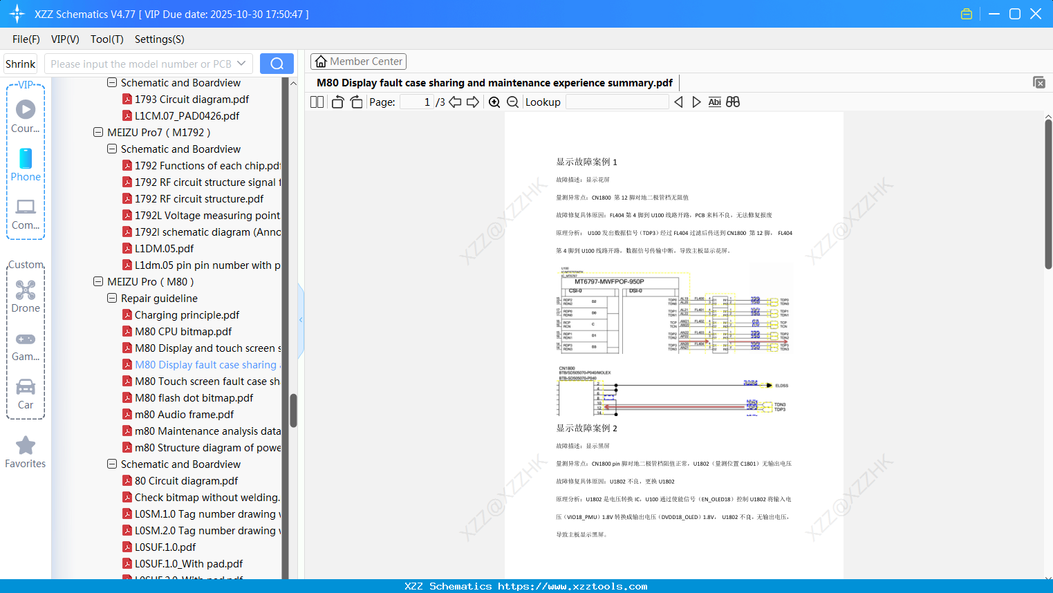Screen dimensions: 1053x593
Task: Toggle the Abi whole-word match icon
Action: (x=715, y=102)
